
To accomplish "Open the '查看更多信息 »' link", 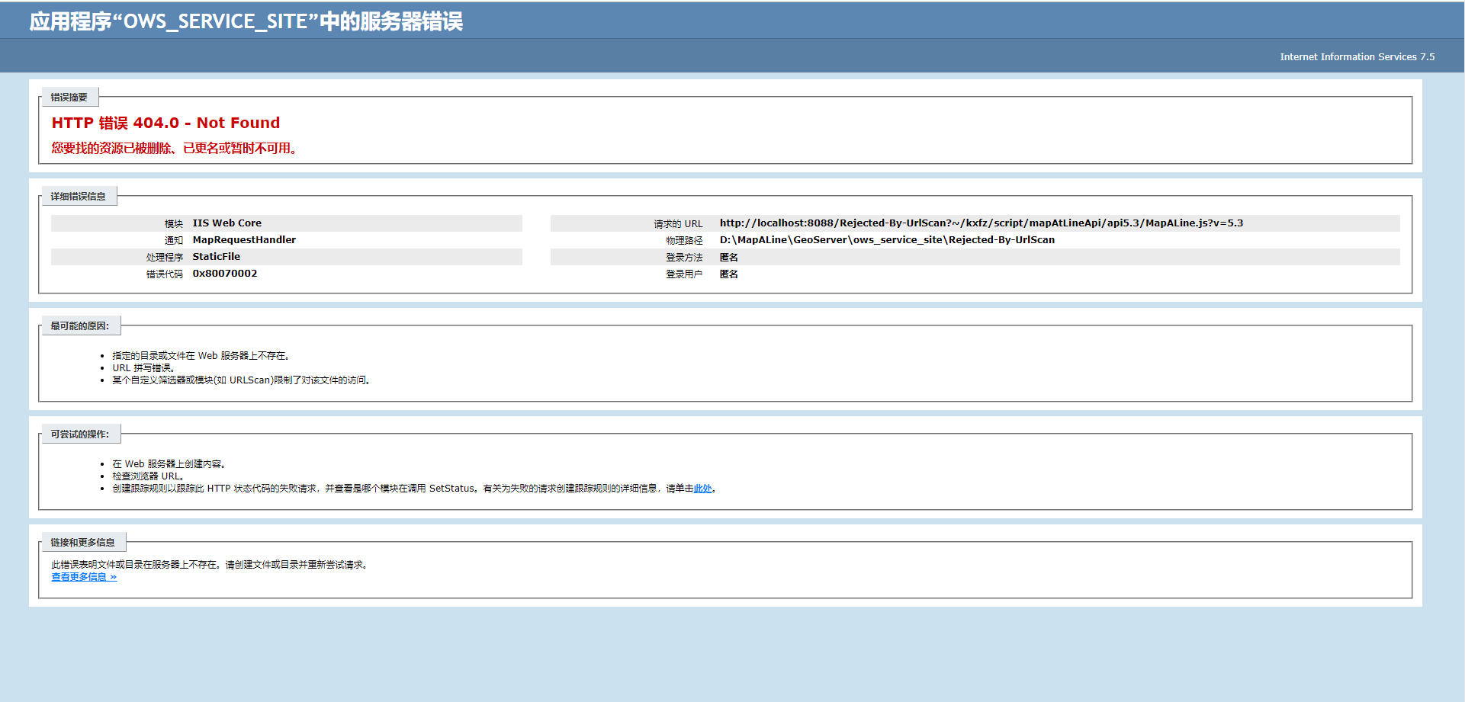I will [x=84, y=577].
